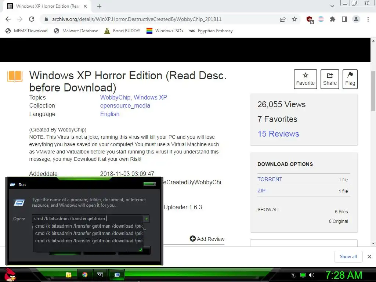Click the scrollbar down arrow
Screen dimensions: 376x282
click(x=373, y=243)
